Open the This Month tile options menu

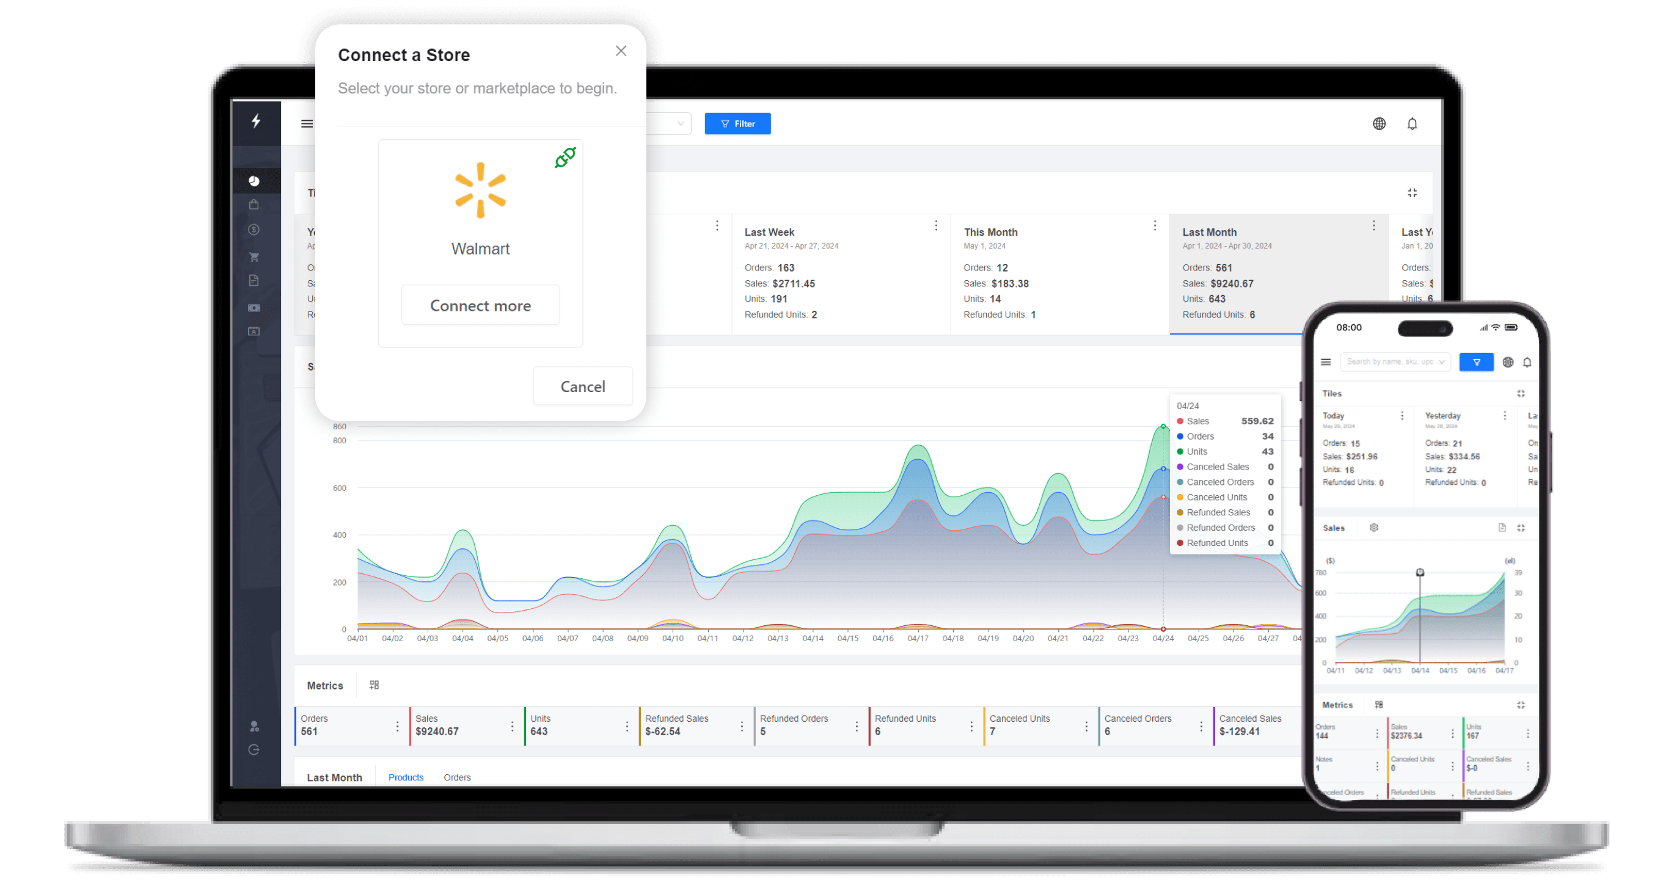[1155, 225]
